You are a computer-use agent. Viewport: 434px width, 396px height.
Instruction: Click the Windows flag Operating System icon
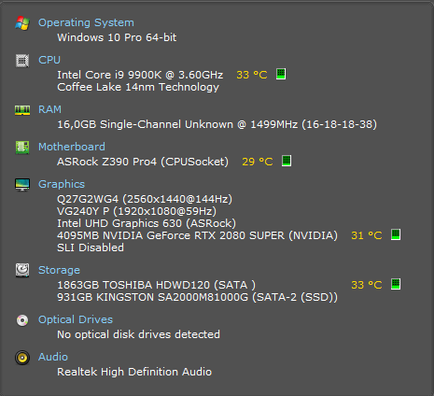pos(22,23)
